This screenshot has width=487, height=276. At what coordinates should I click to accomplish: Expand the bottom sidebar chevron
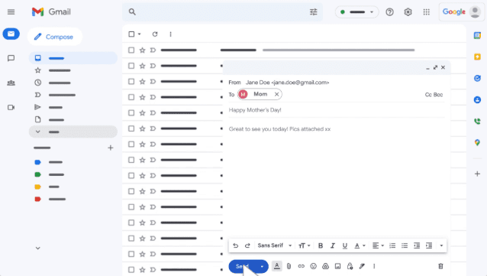38,248
